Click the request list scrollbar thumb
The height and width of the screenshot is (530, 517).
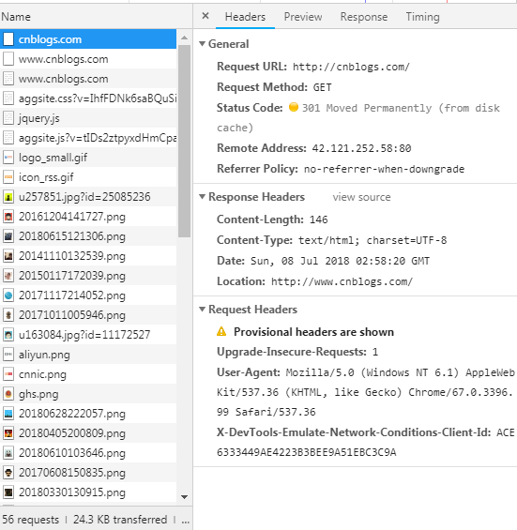184,141
